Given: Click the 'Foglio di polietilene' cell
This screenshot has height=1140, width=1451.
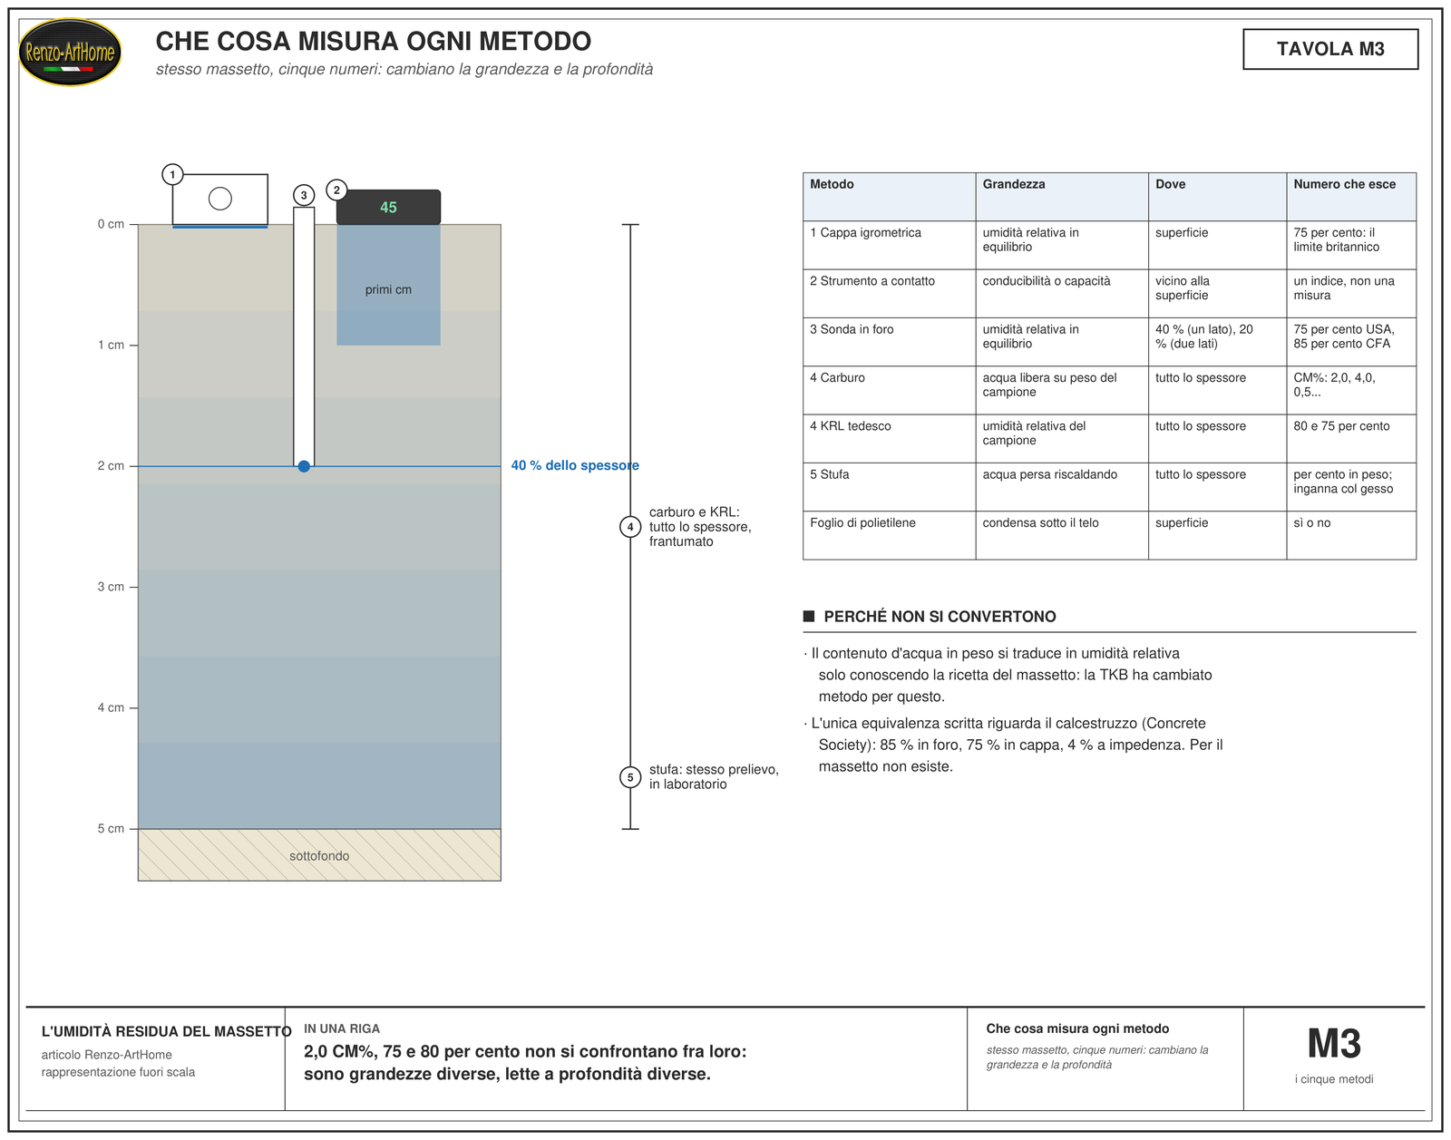Looking at the screenshot, I should (889, 535).
